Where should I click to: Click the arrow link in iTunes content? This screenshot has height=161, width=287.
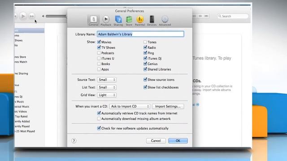pos(198,105)
